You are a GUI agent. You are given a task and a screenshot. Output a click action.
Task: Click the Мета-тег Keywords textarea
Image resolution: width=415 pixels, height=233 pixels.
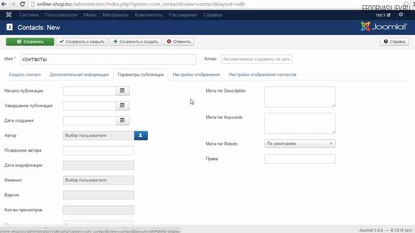(300, 124)
